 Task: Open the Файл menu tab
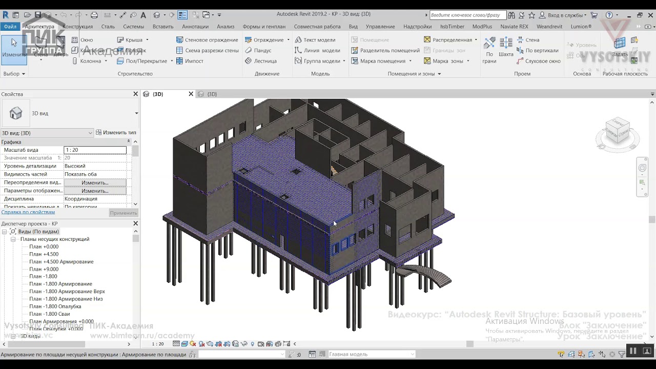click(x=10, y=27)
